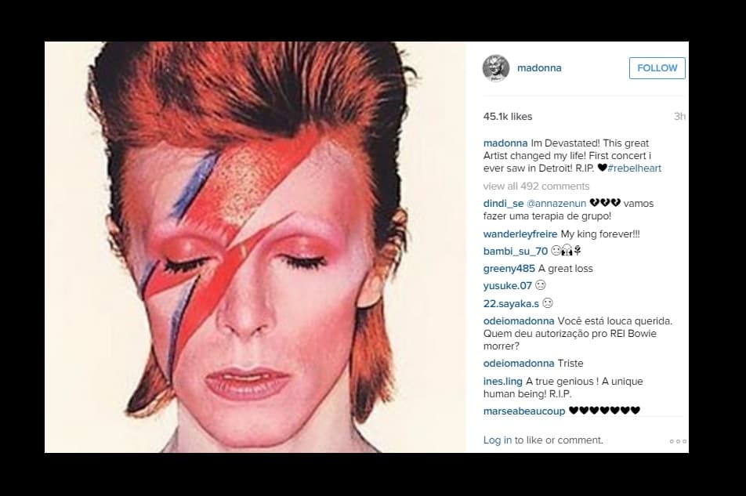Visit the 22.sayaka.s profile

pyautogui.click(x=511, y=303)
